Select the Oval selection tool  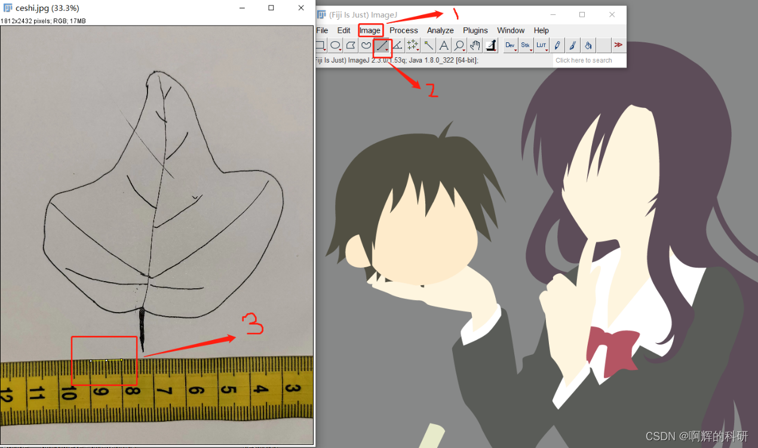(336, 45)
